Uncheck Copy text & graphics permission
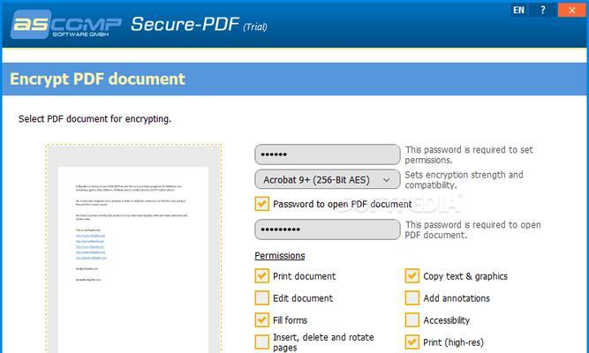 coord(412,276)
